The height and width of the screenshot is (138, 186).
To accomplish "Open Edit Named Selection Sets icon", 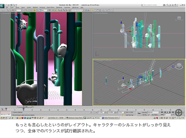I will tap(69, 10).
